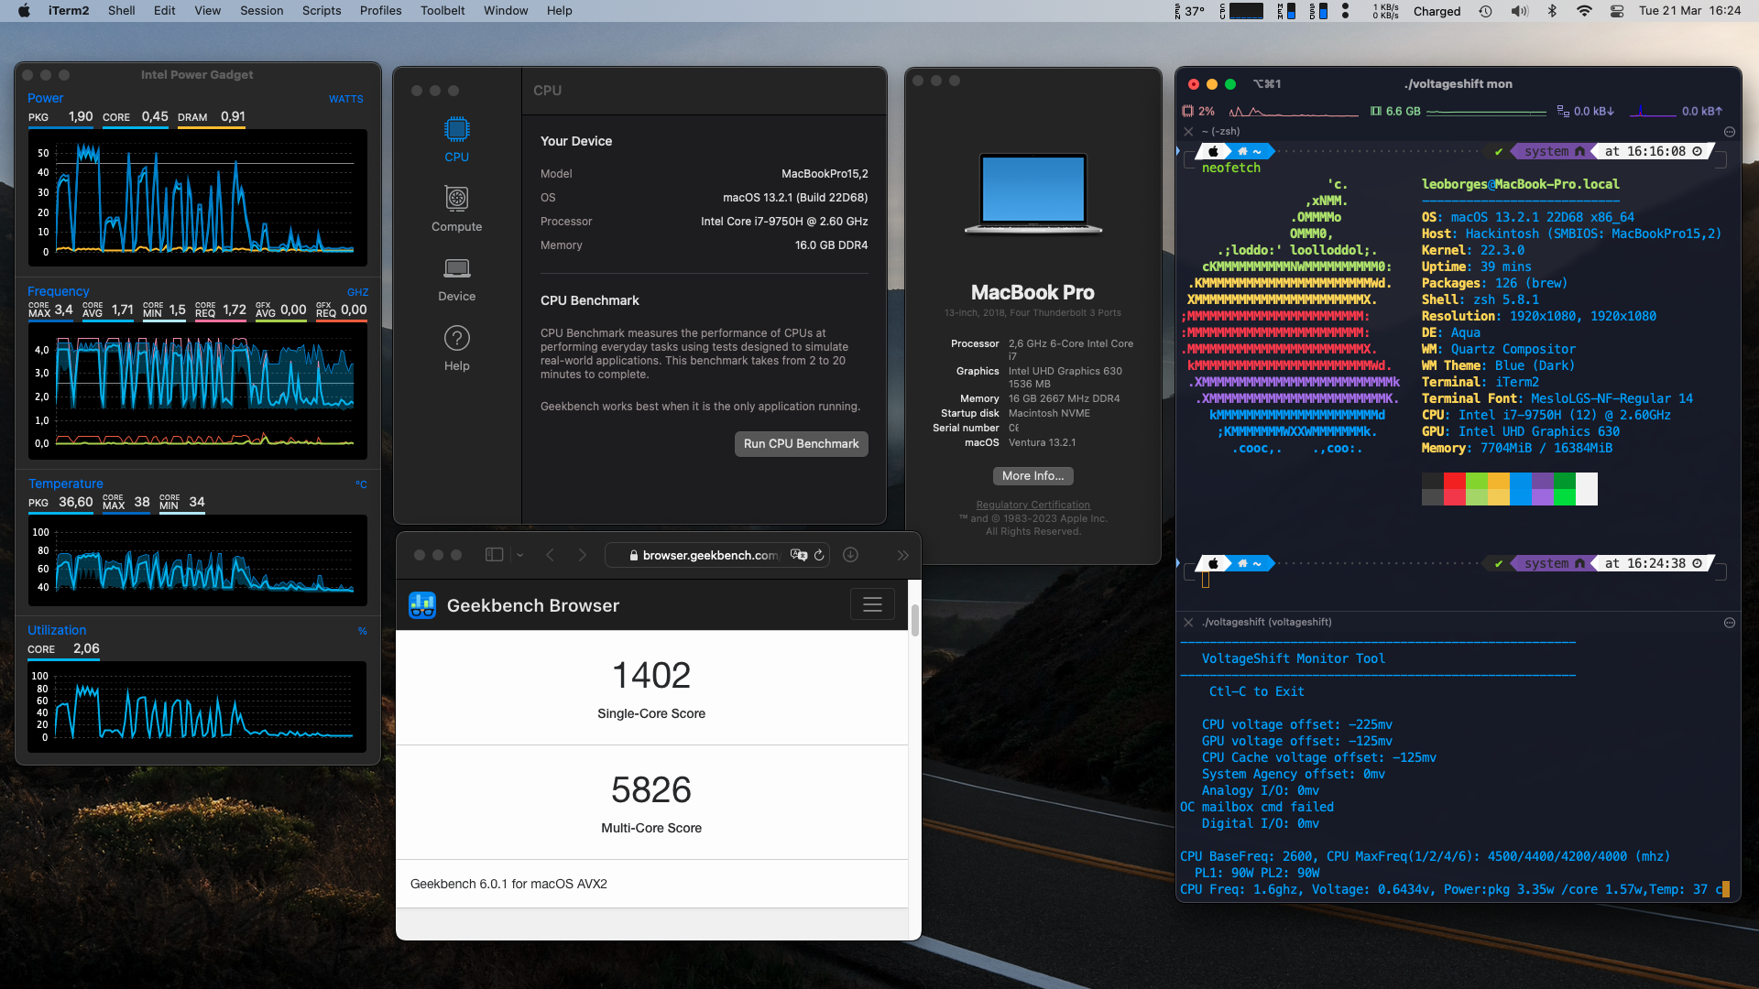Click the Geekbench Browser logo icon
This screenshot has height=989, width=1759.
422,605
